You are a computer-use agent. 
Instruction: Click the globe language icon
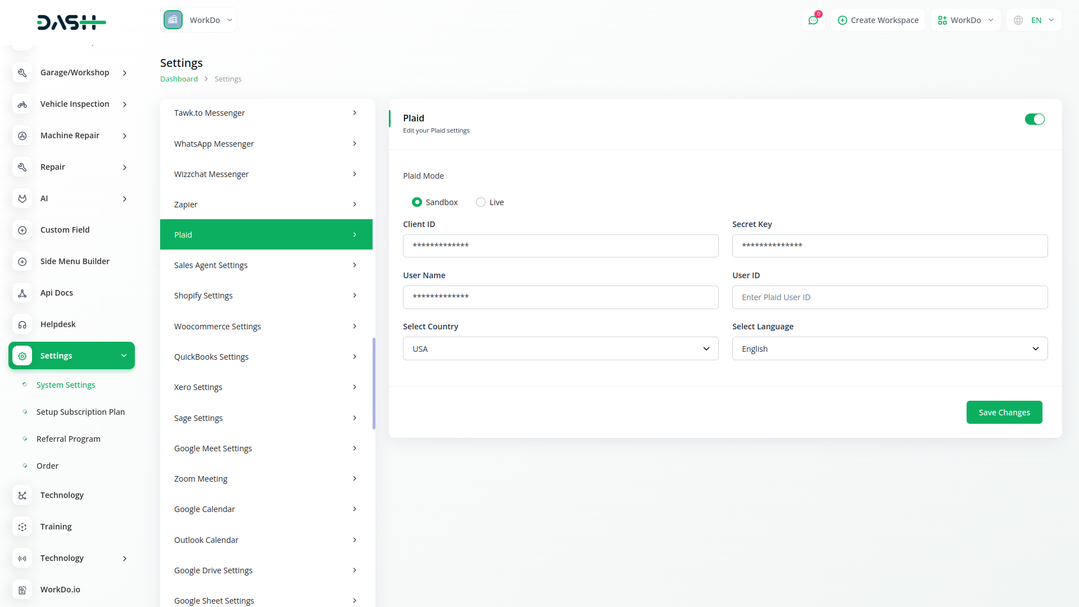coord(1018,20)
